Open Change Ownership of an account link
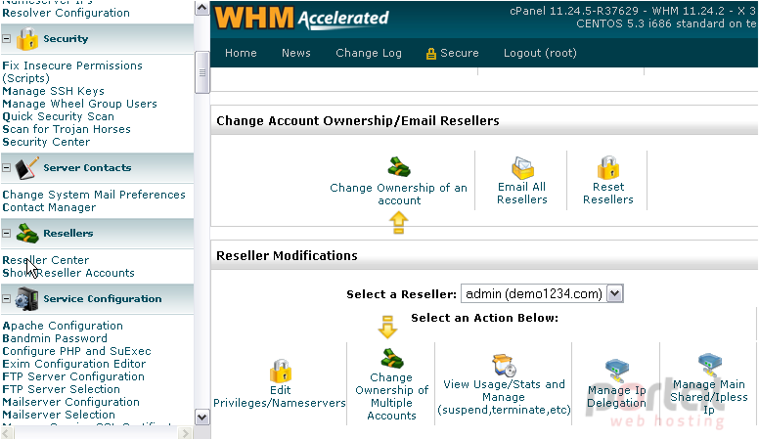 click(x=398, y=194)
